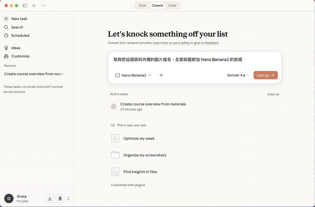Open the Learn how to use it safely link
315x207 pixels.
[x=171, y=43]
